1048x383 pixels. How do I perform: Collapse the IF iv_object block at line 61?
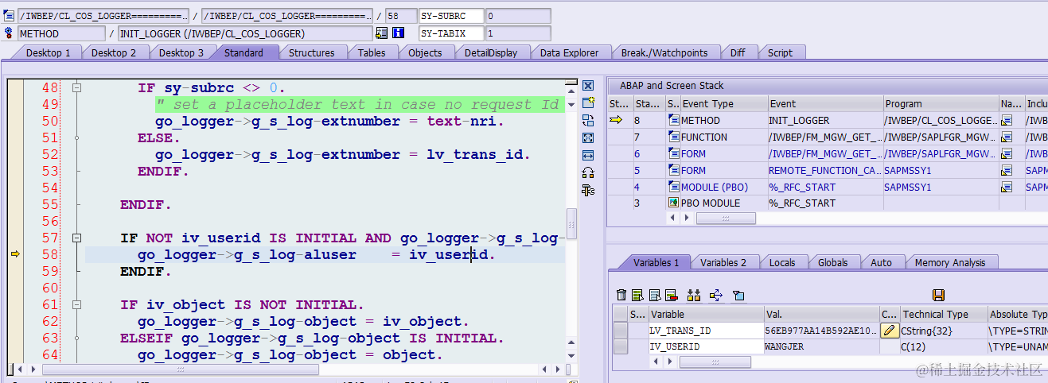[x=77, y=304]
